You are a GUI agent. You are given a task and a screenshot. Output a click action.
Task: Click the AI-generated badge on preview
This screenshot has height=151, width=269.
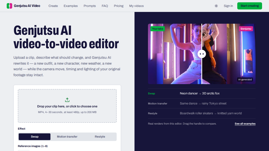245,80
